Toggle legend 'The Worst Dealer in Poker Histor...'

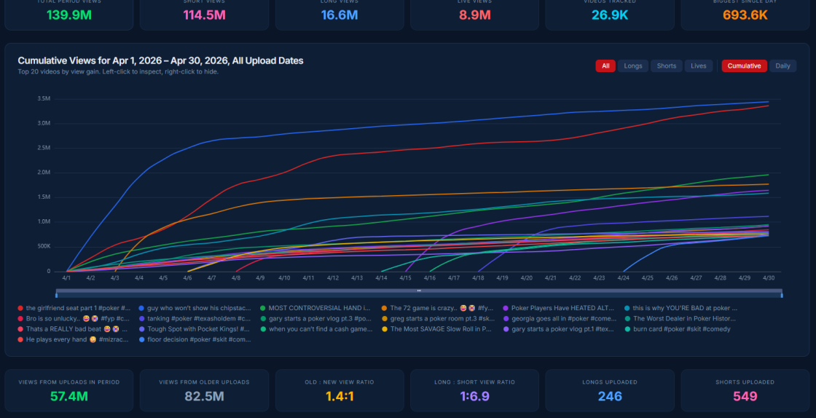(x=680, y=319)
